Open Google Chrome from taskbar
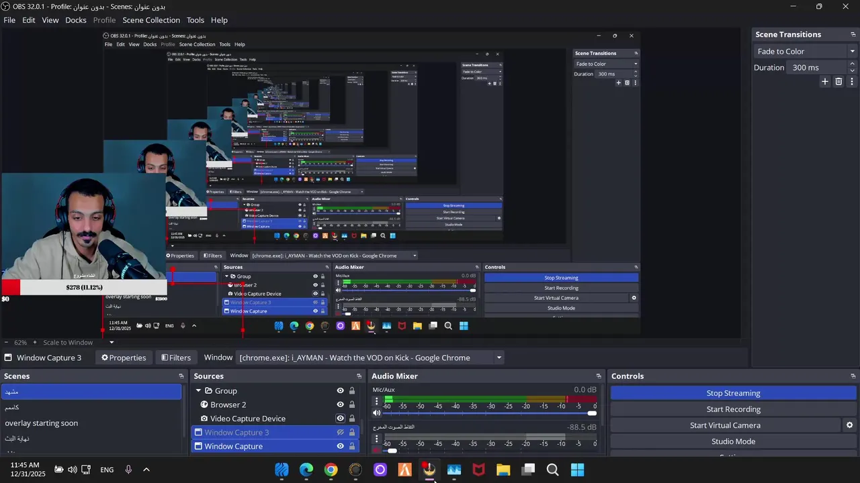The image size is (860, 483). [331, 470]
